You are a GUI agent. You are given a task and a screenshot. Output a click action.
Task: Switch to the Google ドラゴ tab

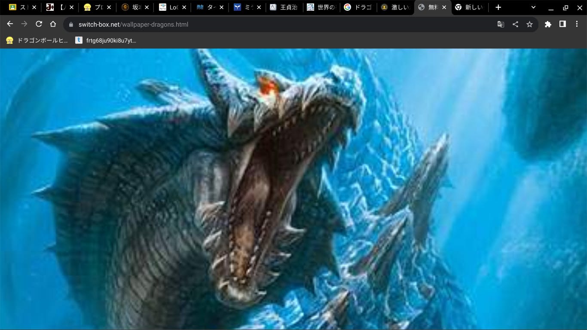[x=358, y=7]
